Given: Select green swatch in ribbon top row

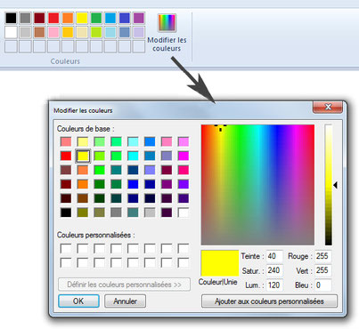Looking at the screenshot, I should 96,18.
